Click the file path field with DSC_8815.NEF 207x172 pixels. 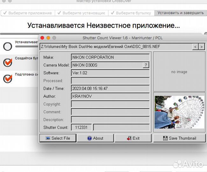pyautogui.click(x=116, y=47)
